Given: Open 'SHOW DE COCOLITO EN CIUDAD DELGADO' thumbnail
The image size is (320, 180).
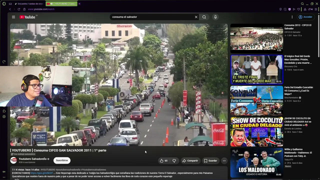Looking at the screenshot, I should pyautogui.click(x=256, y=131).
